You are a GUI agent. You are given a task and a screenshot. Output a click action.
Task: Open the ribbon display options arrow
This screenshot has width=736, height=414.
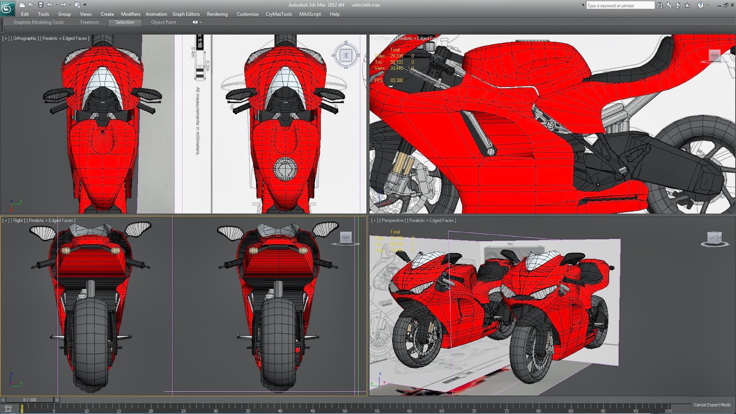click(x=201, y=22)
